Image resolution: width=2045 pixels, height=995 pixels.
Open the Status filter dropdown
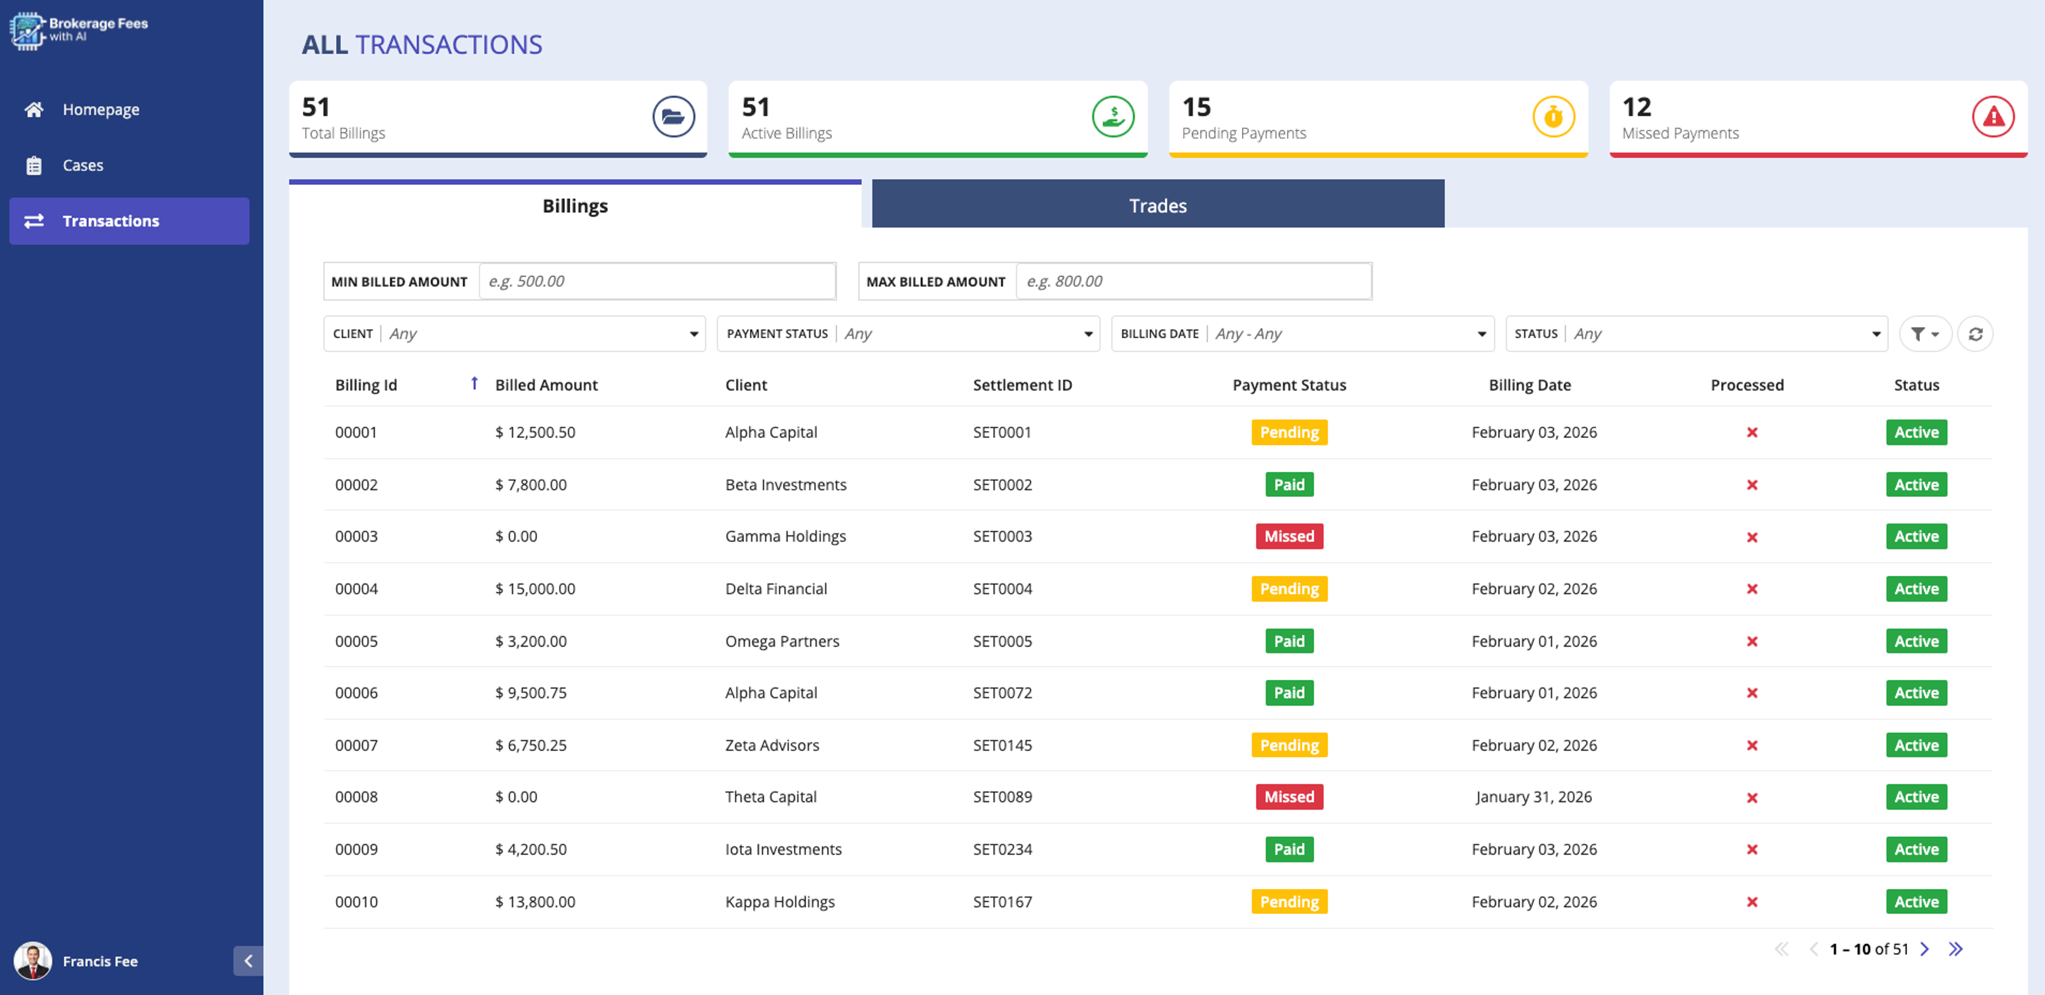click(x=1697, y=333)
